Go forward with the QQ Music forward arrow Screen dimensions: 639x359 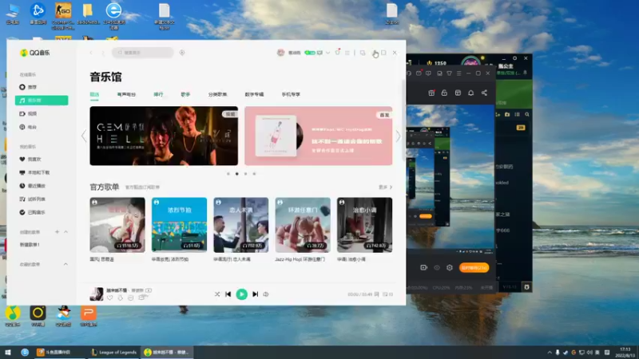103,53
